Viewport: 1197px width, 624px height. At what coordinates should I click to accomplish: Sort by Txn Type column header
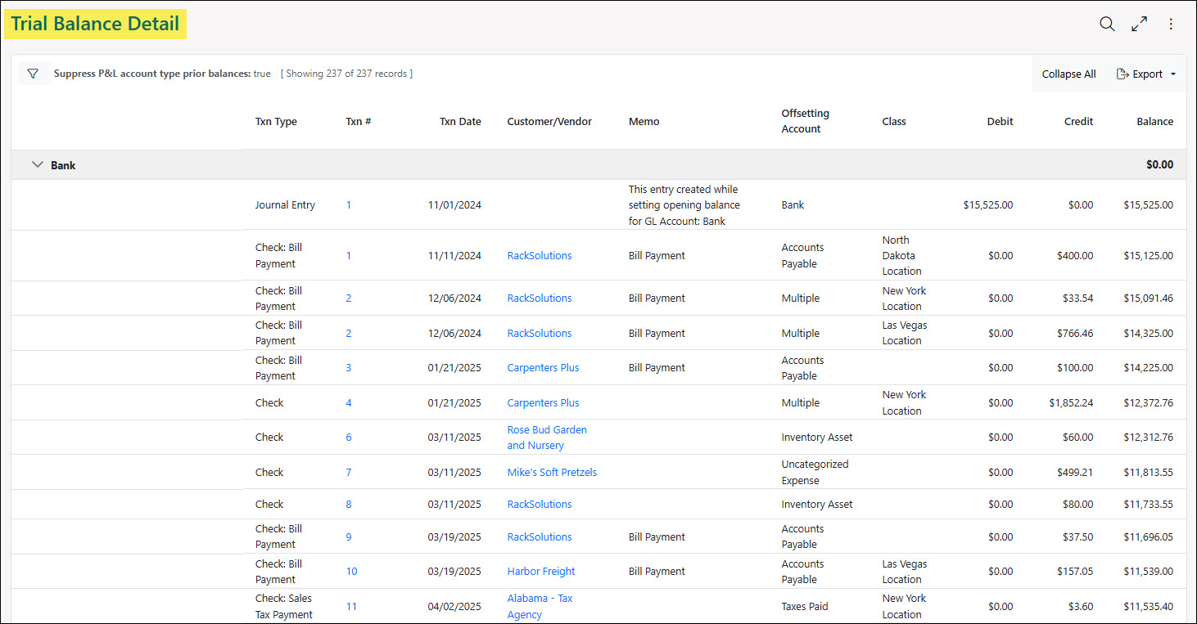point(276,121)
